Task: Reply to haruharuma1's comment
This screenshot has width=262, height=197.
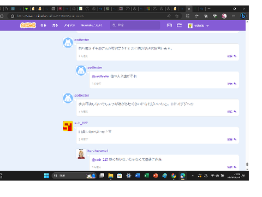Action: [x=232, y=167]
